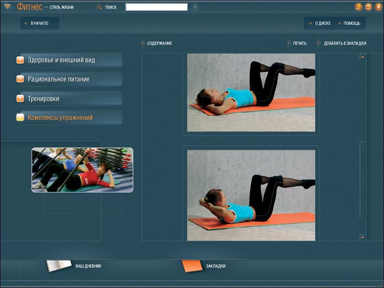Screen dimensions: 384x288
Task: Open the Тренировки menu section
Action: point(44,98)
